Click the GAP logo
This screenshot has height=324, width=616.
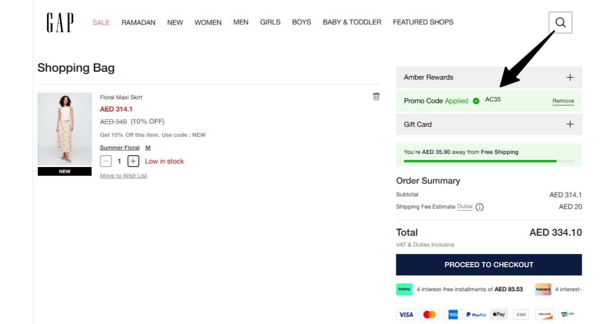pos(60,22)
